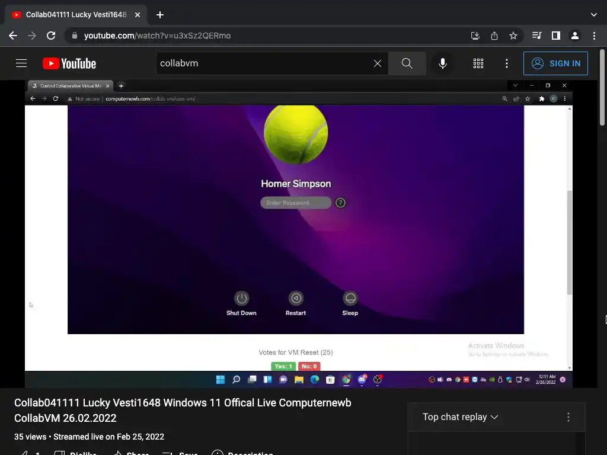Close the Collab041111 YouTube tab
The image size is (607, 455).
pos(138,15)
